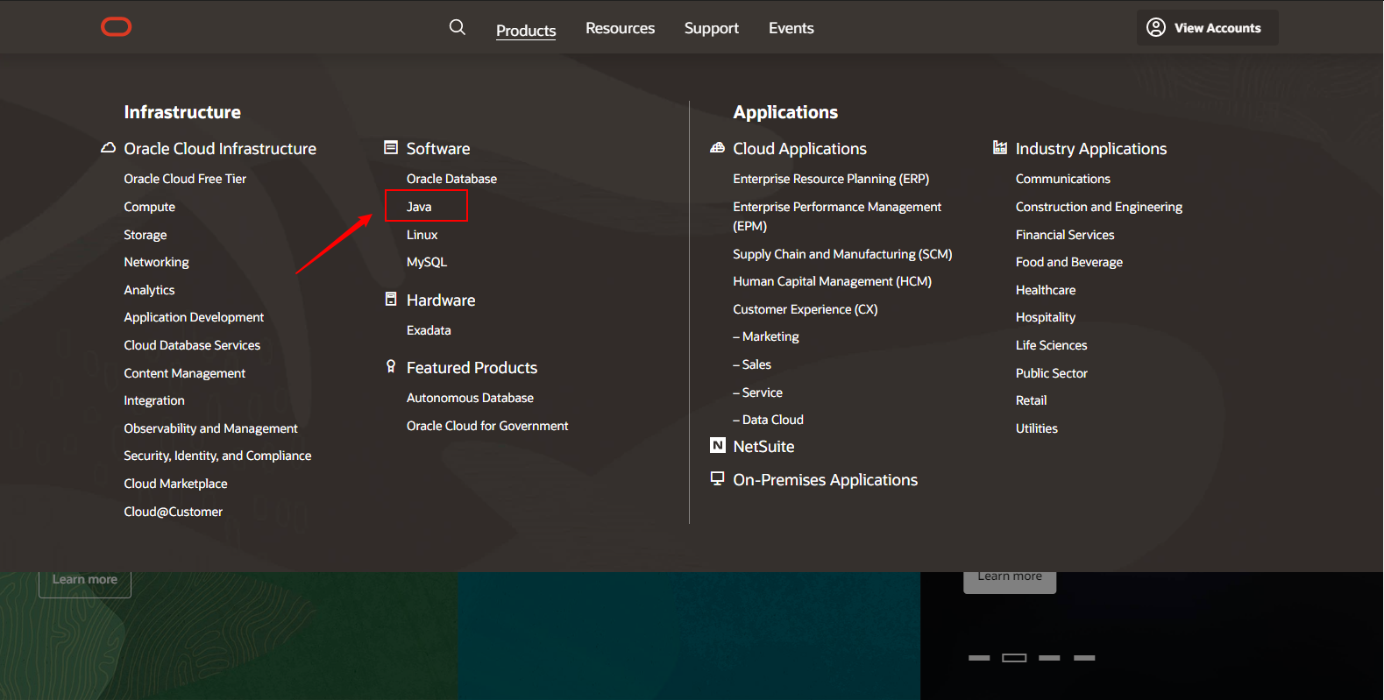This screenshot has width=1384, height=700.
Task: Select the second carousel slide indicator
Action: 1014,658
